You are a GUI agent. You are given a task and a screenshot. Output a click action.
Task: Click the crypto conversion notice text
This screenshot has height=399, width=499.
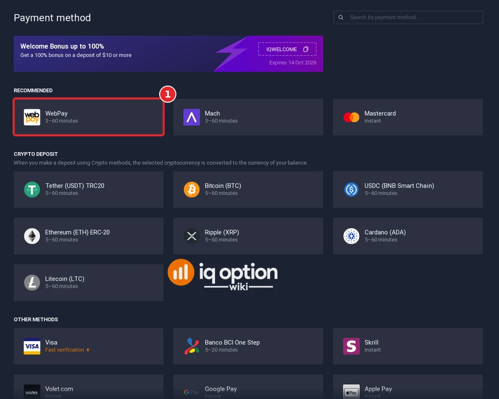pos(161,163)
